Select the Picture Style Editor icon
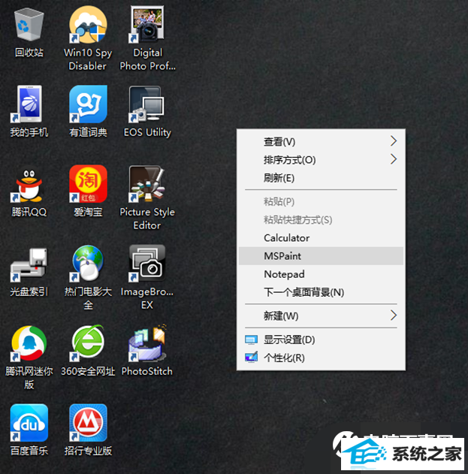468x474 pixels. pyautogui.click(x=147, y=185)
